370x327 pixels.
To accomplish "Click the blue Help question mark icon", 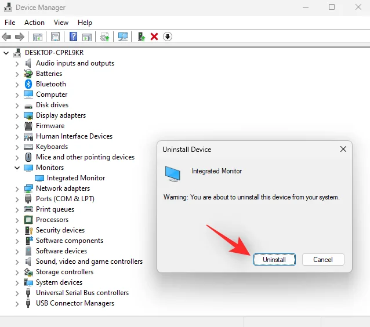I will (x=74, y=37).
